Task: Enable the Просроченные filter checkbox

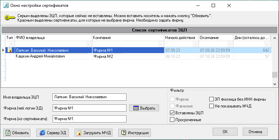Action: tap(172, 120)
